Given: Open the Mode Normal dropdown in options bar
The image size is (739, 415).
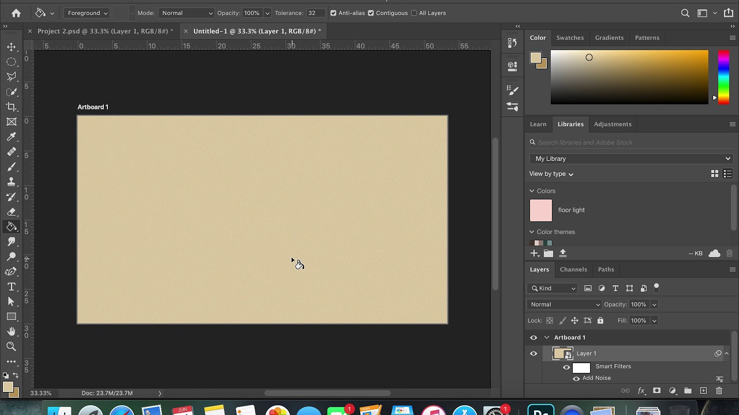Looking at the screenshot, I should coord(186,13).
